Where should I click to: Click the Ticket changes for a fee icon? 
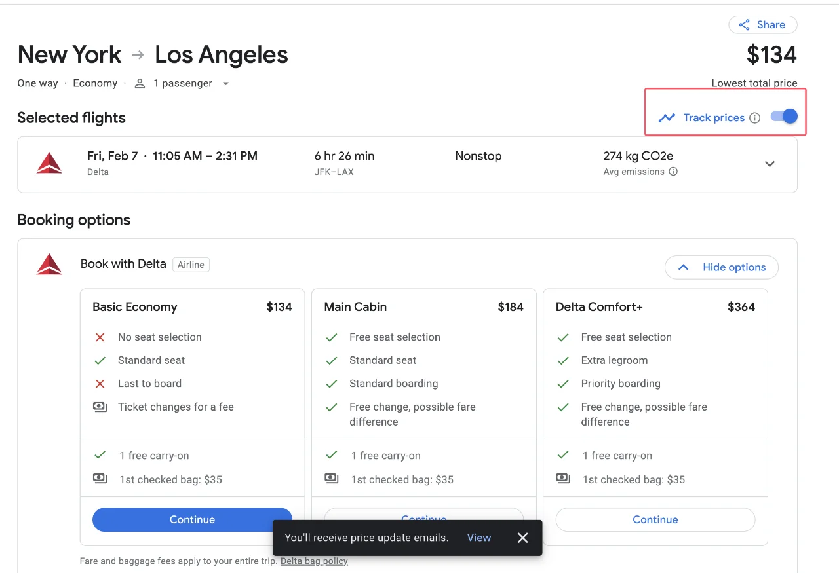100,407
